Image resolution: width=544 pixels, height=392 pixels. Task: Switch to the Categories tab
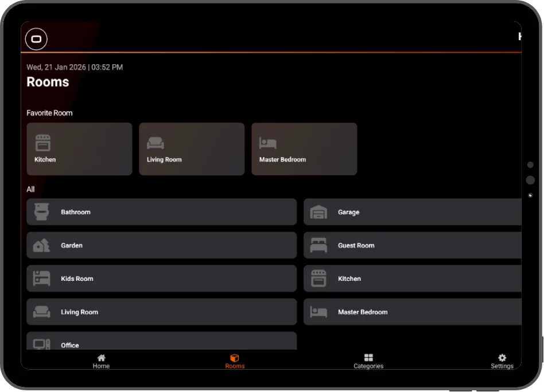368,361
